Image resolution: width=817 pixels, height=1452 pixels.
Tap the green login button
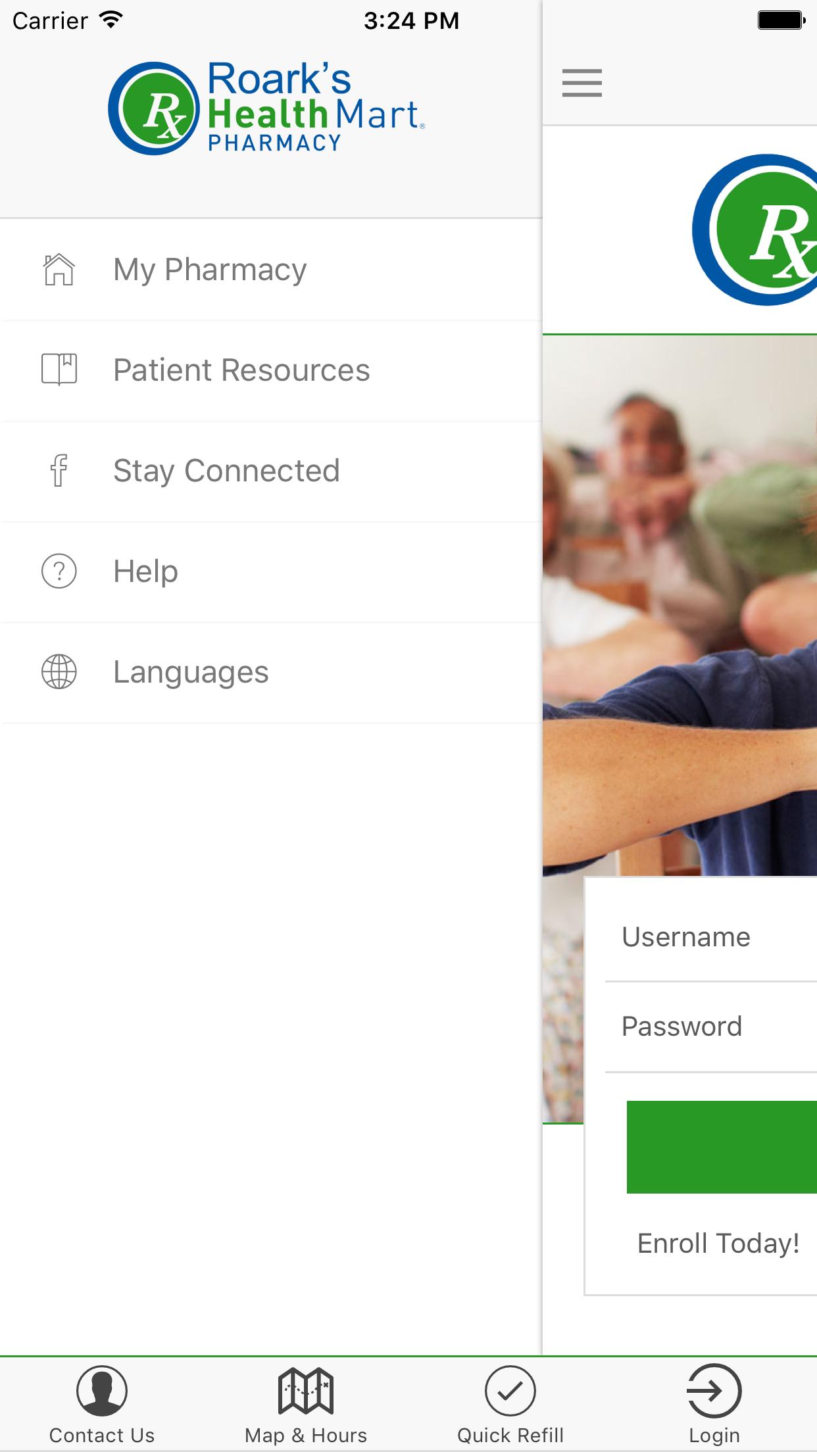(722, 1147)
